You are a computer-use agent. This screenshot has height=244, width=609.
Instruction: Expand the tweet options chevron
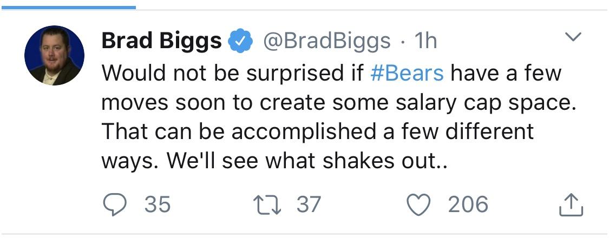pyautogui.click(x=573, y=37)
